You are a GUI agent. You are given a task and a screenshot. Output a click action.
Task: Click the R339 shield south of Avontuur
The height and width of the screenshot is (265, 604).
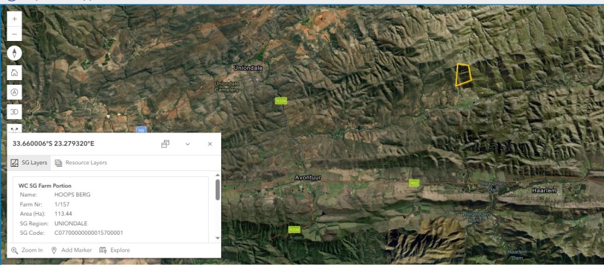click(x=294, y=229)
